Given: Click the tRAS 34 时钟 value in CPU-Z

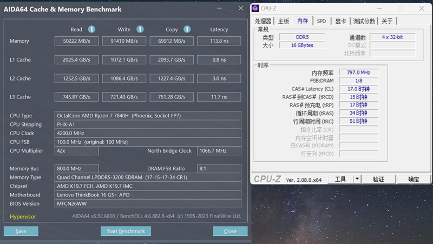Looking at the screenshot, I should click(x=358, y=113).
